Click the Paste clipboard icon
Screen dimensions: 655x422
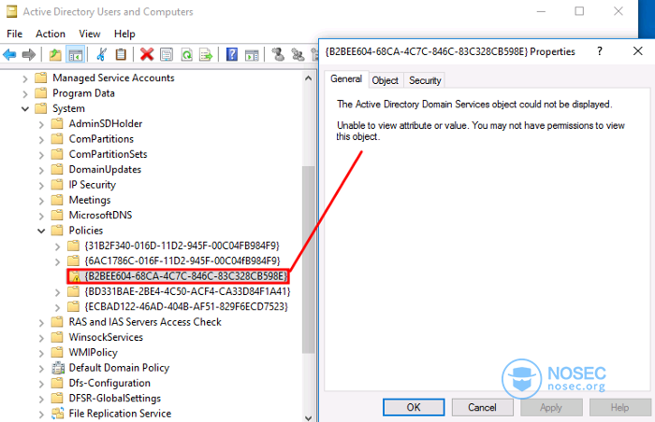(121, 55)
